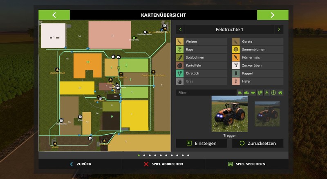
Task: Toggle the unloading points filter icon
Action: pyautogui.click(x=267, y=93)
